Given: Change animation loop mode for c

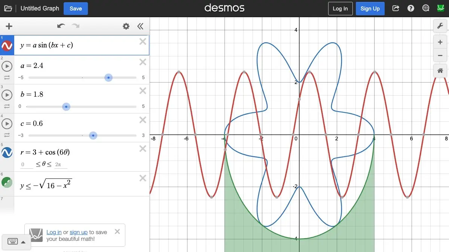Looking at the screenshot, I should 7,135.
